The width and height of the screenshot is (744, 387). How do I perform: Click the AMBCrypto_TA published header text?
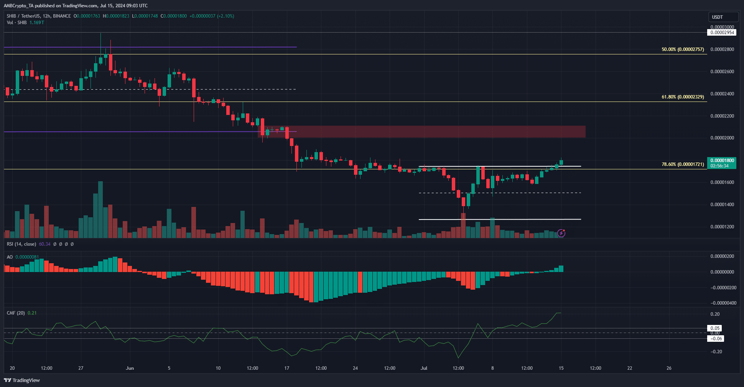click(x=76, y=6)
